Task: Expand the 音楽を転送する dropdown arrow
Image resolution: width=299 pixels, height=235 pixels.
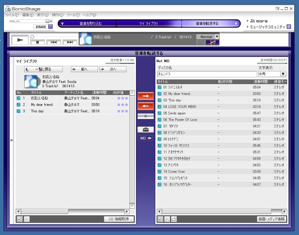Action: [x=236, y=24]
